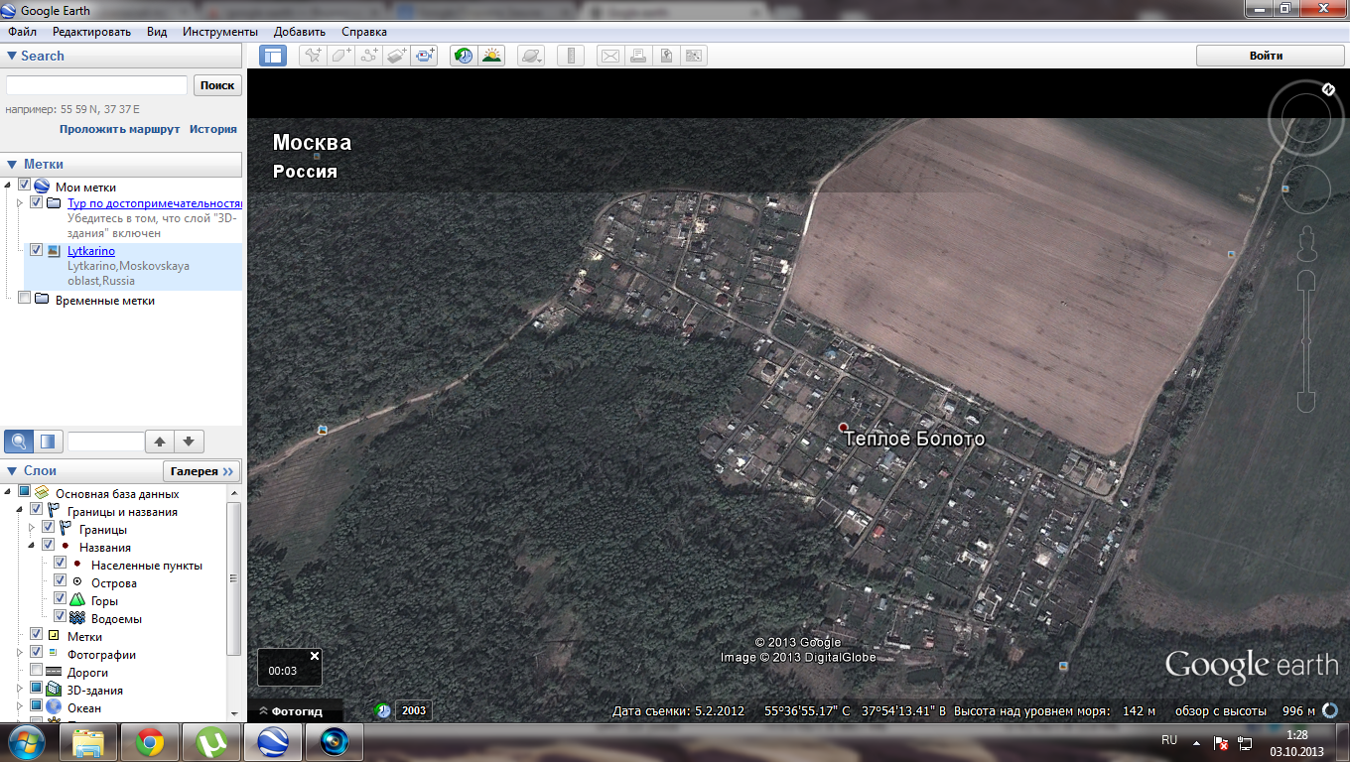Open Google Chrome from the taskbar
This screenshot has width=1350, height=762.
point(150,742)
